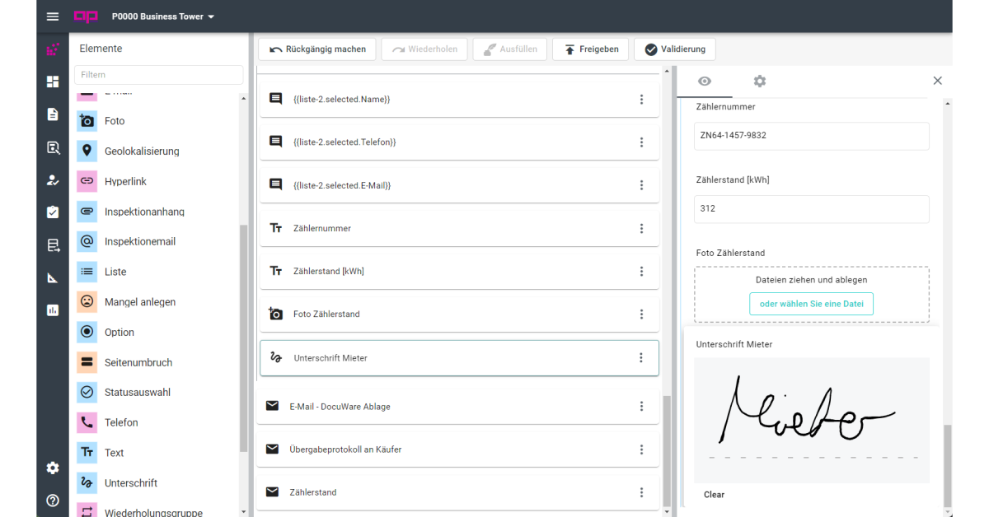This screenshot has width=989, height=517.
Task: Click the Validierung button
Action: click(675, 49)
